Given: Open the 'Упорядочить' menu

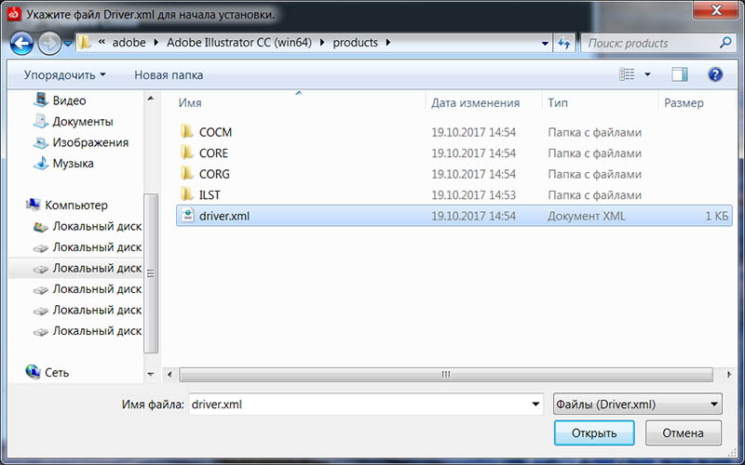Looking at the screenshot, I should click(x=64, y=75).
